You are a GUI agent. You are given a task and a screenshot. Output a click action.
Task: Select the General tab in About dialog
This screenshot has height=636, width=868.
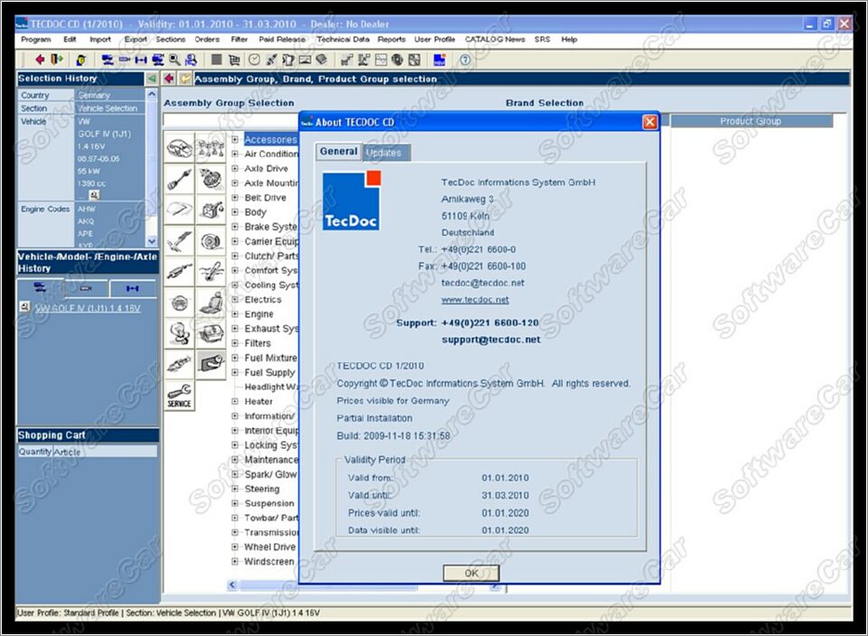coord(338,152)
